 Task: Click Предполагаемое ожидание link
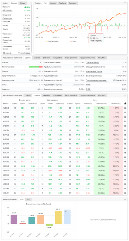(x=96, y=80)
